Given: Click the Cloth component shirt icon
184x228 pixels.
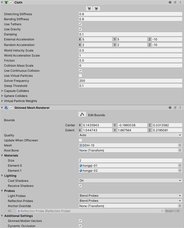Looking at the screenshot, I should [x=6, y=2].
